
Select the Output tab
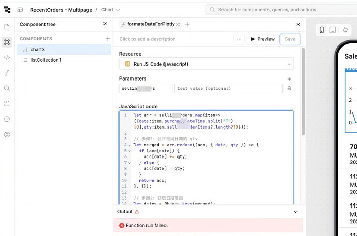tap(128, 212)
